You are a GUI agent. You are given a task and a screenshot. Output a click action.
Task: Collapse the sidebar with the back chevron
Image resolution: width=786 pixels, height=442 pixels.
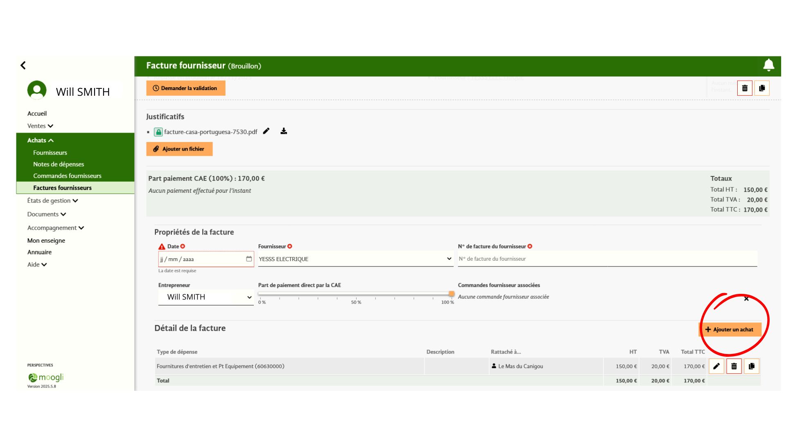pyautogui.click(x=23, y=65)
